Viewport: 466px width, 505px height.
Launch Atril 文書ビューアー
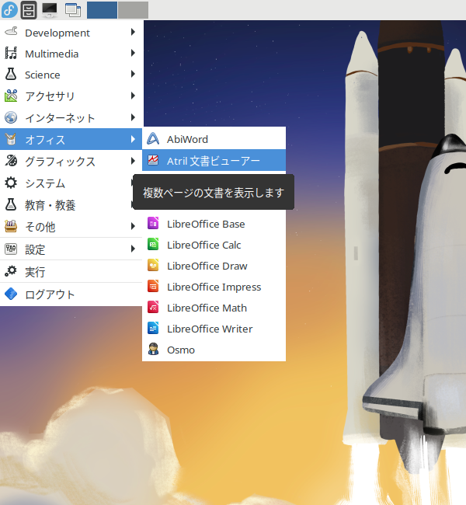(x=214, y=160)
